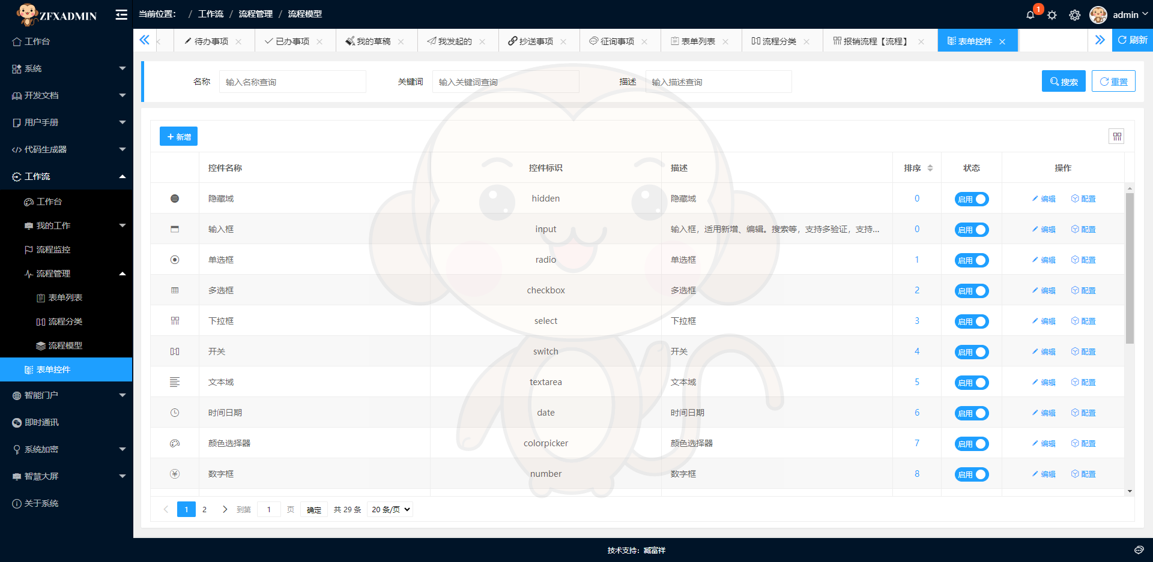The height and width of the screenshot is (562, 1153).
Task: Expand the 用户手册 sidebar menu
Action: coord(66,122)
